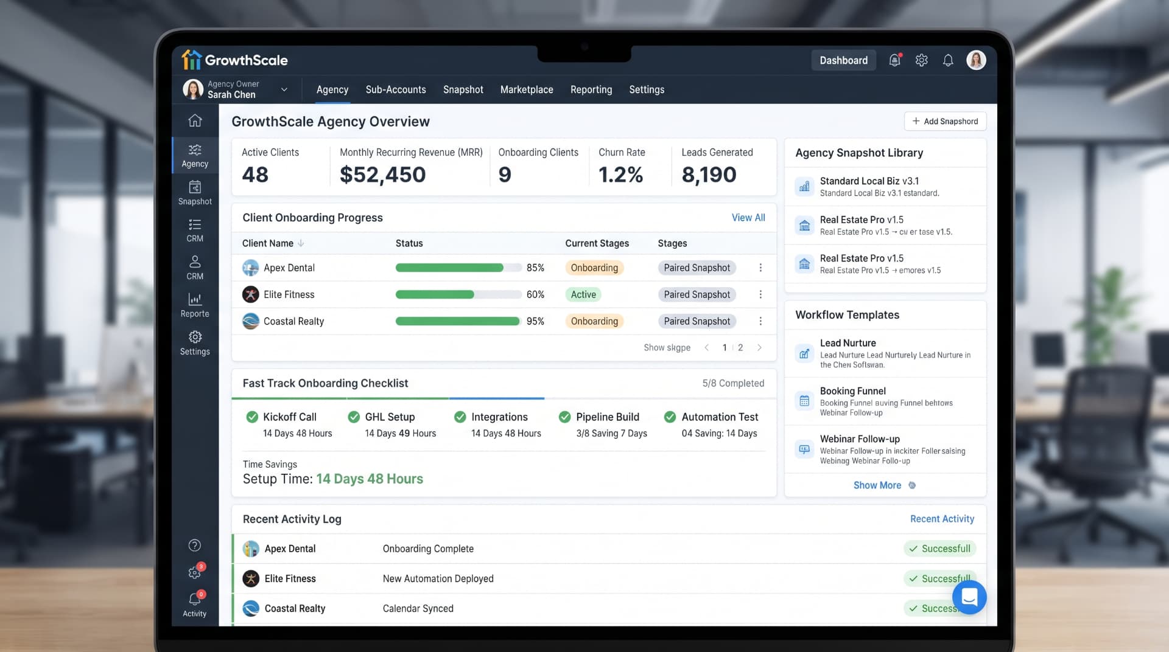Click View All in Client Onboarding Progress
The height and width of the screenshot is (652, 1169).
[748, 218]
